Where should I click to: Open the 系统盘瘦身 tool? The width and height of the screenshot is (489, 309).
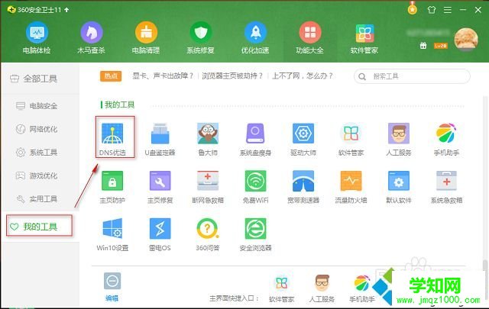point(255,139)
